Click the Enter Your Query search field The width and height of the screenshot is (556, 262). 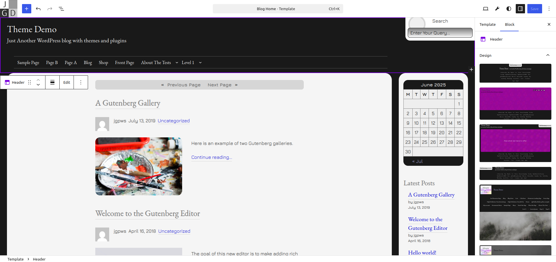click(x=440, y=33)
